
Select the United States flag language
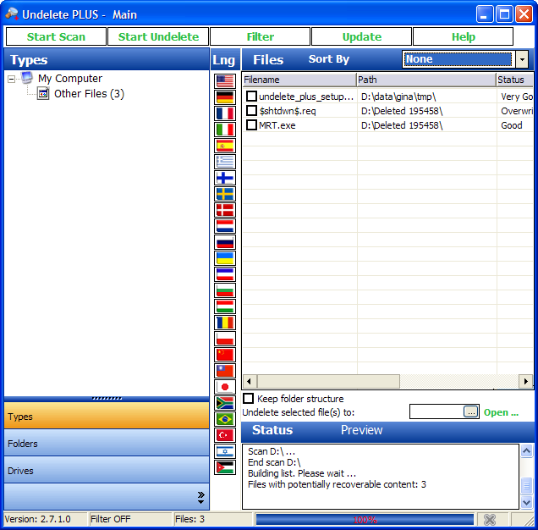click(225, 81)
